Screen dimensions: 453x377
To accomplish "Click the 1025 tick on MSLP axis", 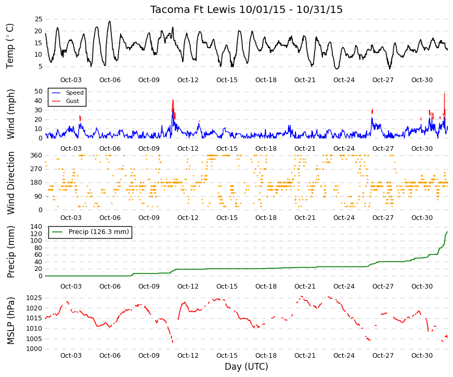I will pyautogui.click(x=34, y=298).
